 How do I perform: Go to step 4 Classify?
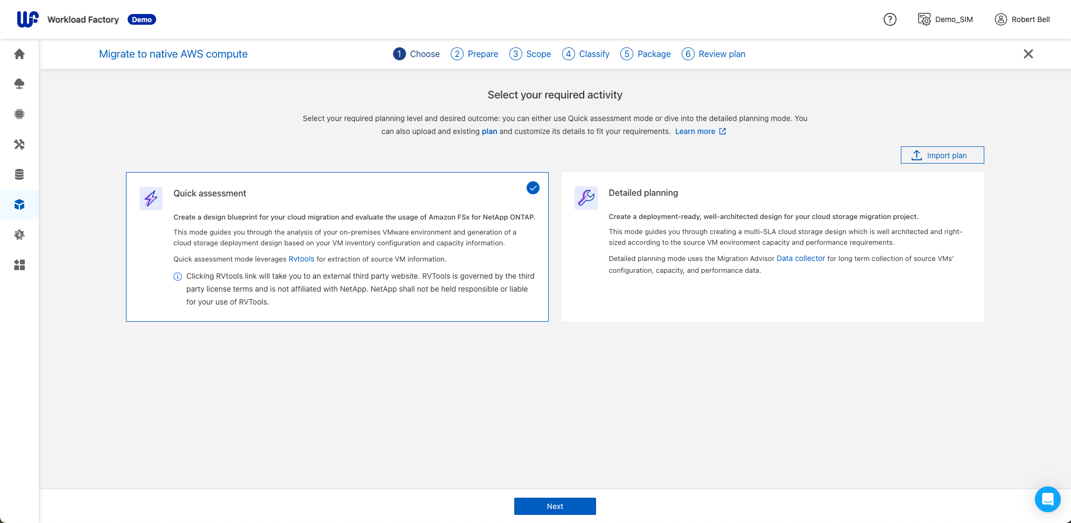point(586,54)
